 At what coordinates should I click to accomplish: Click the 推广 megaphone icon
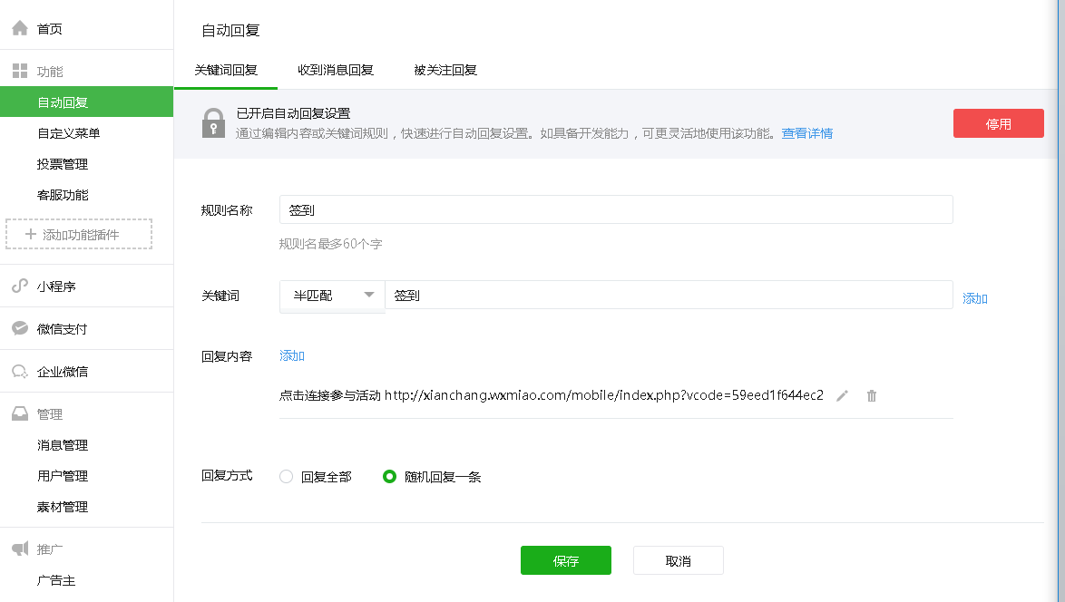tap(19, 549)
